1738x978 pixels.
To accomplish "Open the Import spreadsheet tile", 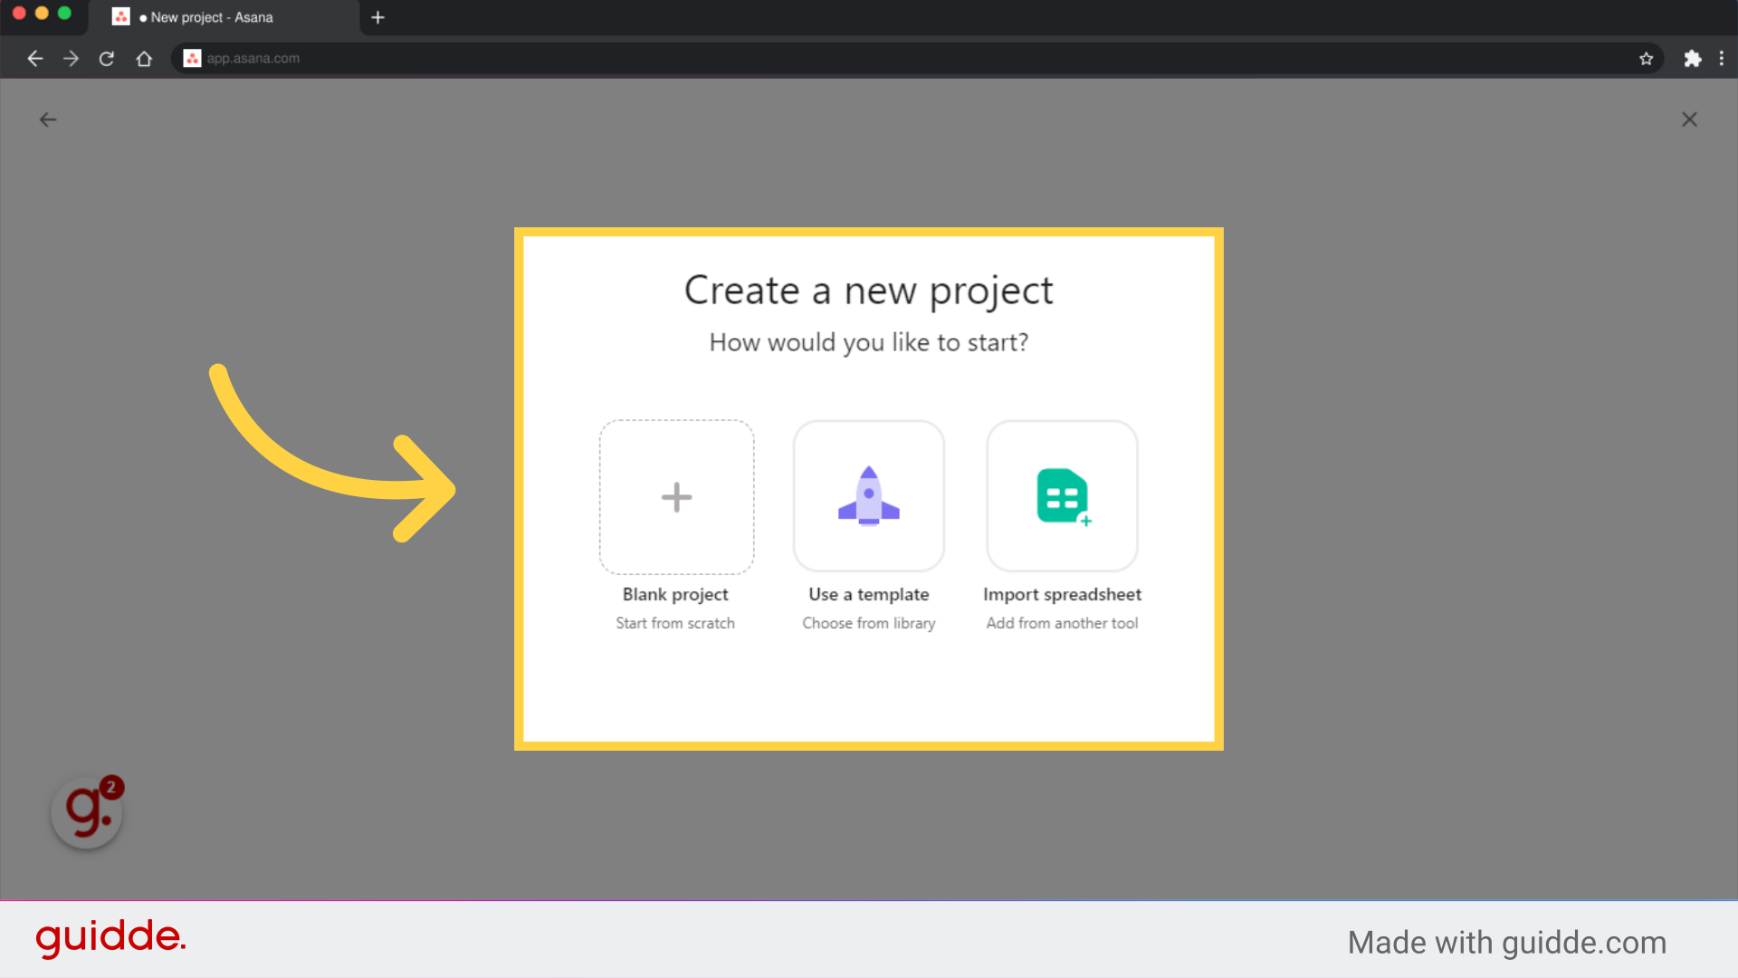I will click(x=1062, y=496).
